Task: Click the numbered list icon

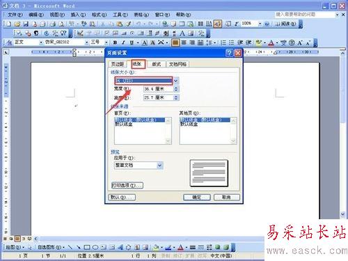Action: pyautogui.click(x=223, y=42)
